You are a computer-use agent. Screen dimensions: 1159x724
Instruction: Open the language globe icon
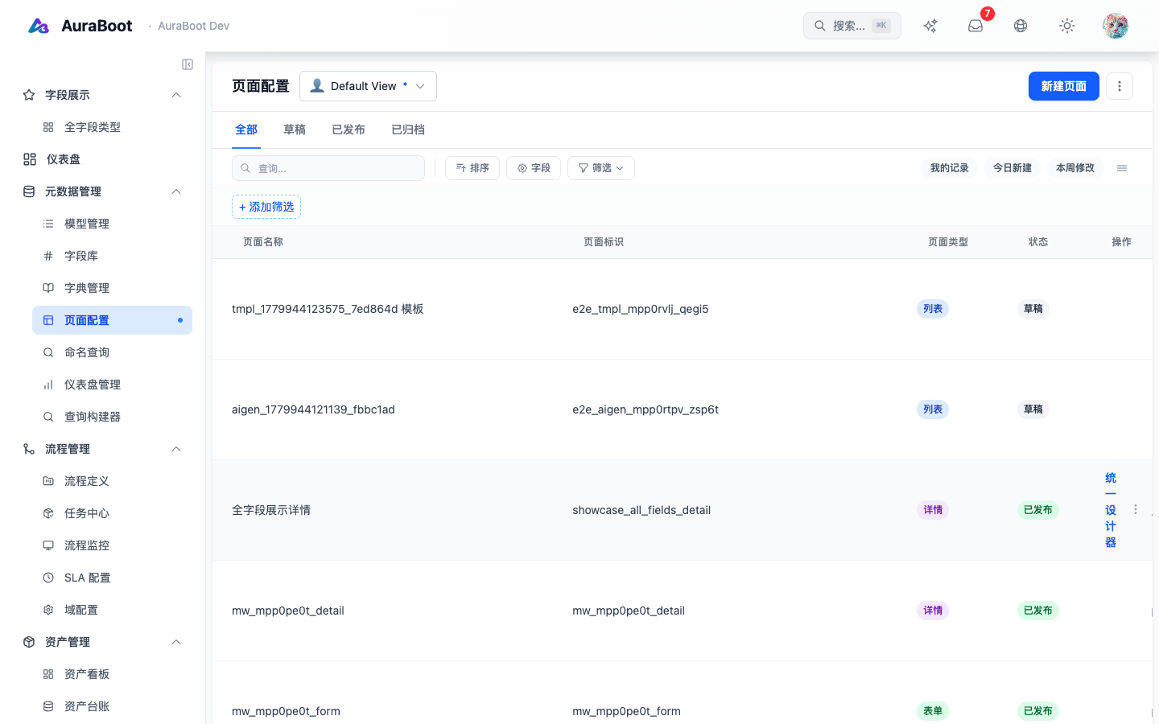click(x=1021, y=26)
